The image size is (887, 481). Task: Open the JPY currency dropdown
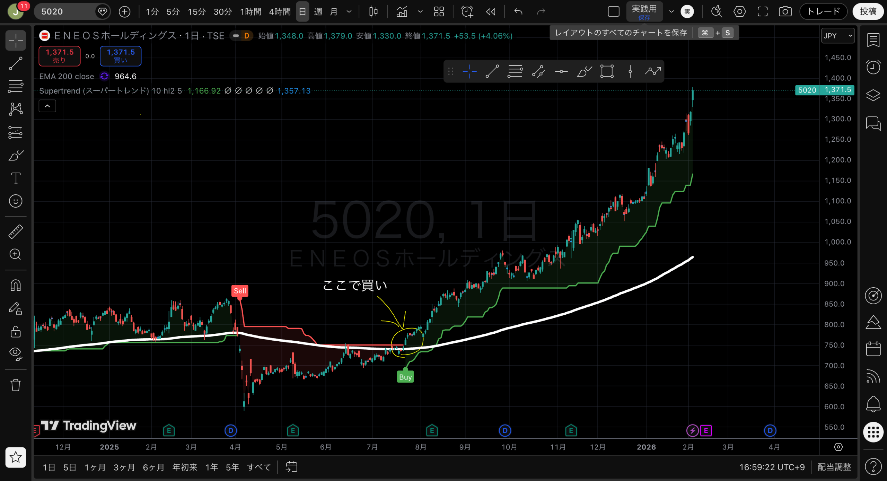click(837, 36)
